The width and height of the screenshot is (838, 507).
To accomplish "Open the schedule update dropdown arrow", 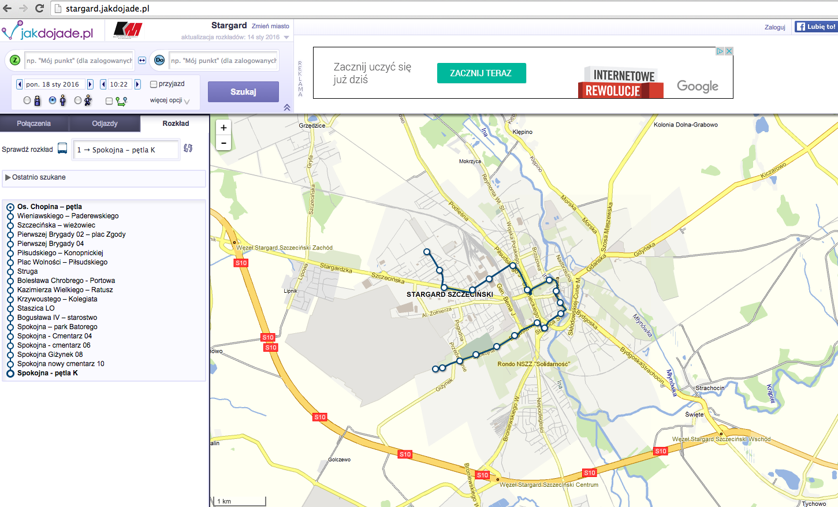I will (286, 38).
